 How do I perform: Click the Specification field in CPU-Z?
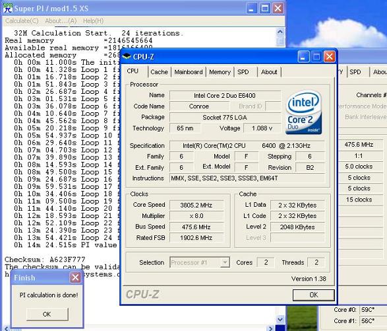coord(247,146)
